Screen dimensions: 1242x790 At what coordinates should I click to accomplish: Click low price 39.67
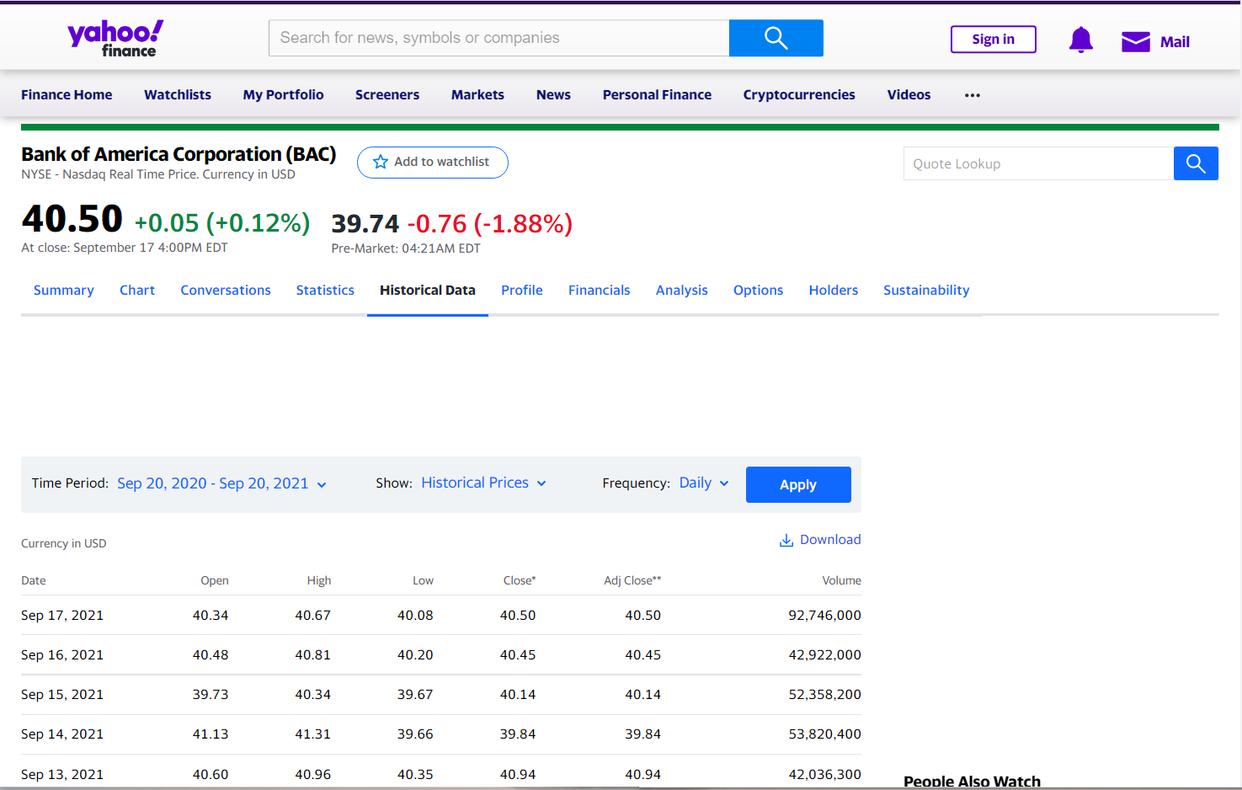415,695
